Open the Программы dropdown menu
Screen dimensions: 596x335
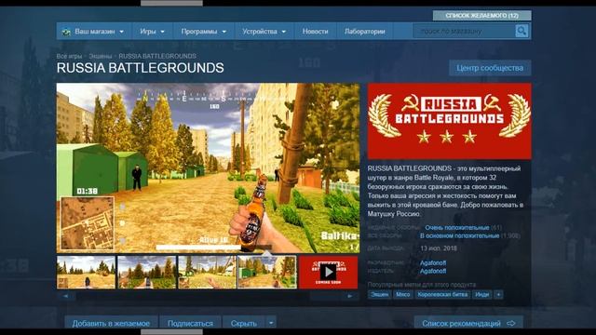pos(203,31)
